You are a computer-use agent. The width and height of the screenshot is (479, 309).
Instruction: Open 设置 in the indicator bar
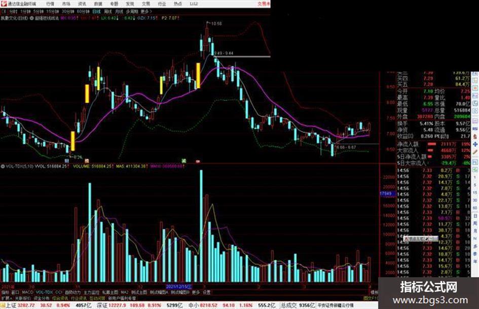(x=207, y=292)
